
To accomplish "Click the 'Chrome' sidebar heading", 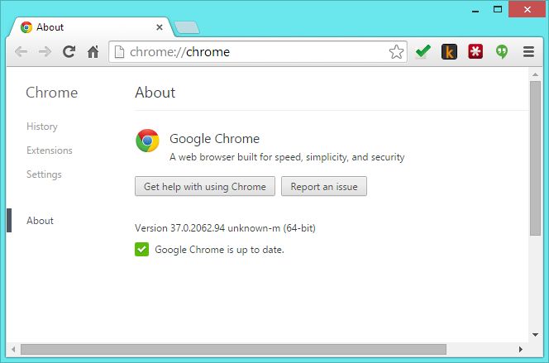I will coord(52,93).
